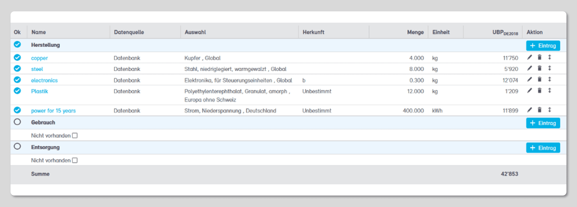Click the Ok checkmark on power for 15 years
This screenshot has height=207, width=577.
tap(17, 110)
